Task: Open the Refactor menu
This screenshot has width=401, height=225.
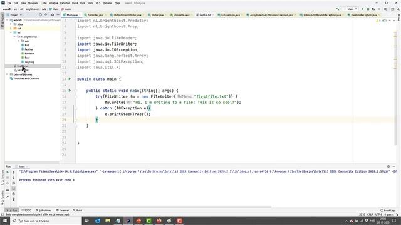Action: (x=65, y=3)
